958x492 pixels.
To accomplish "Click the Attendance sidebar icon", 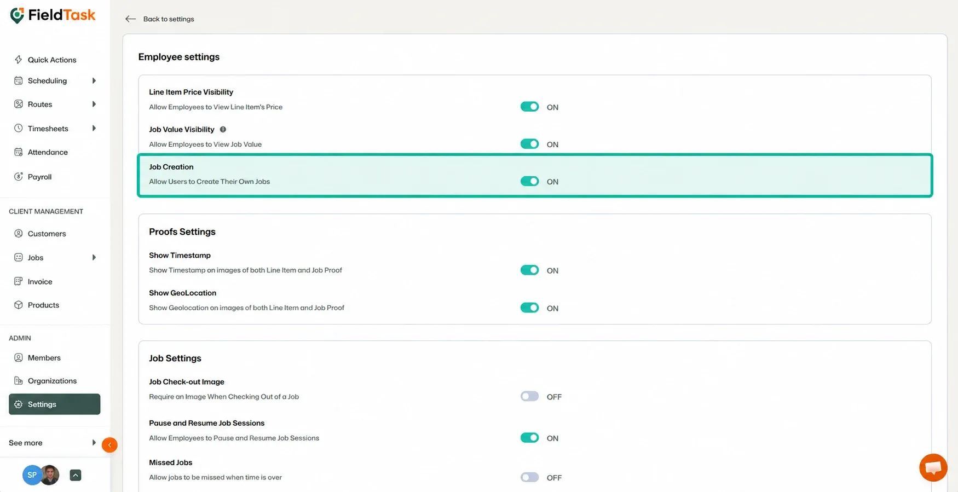I will [x=19, y=152].
